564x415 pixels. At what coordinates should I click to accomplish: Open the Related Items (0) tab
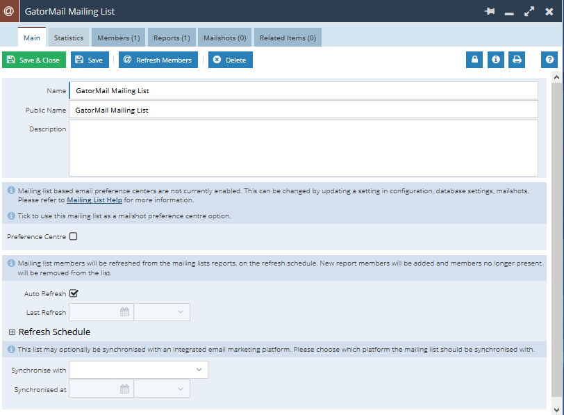288,38
